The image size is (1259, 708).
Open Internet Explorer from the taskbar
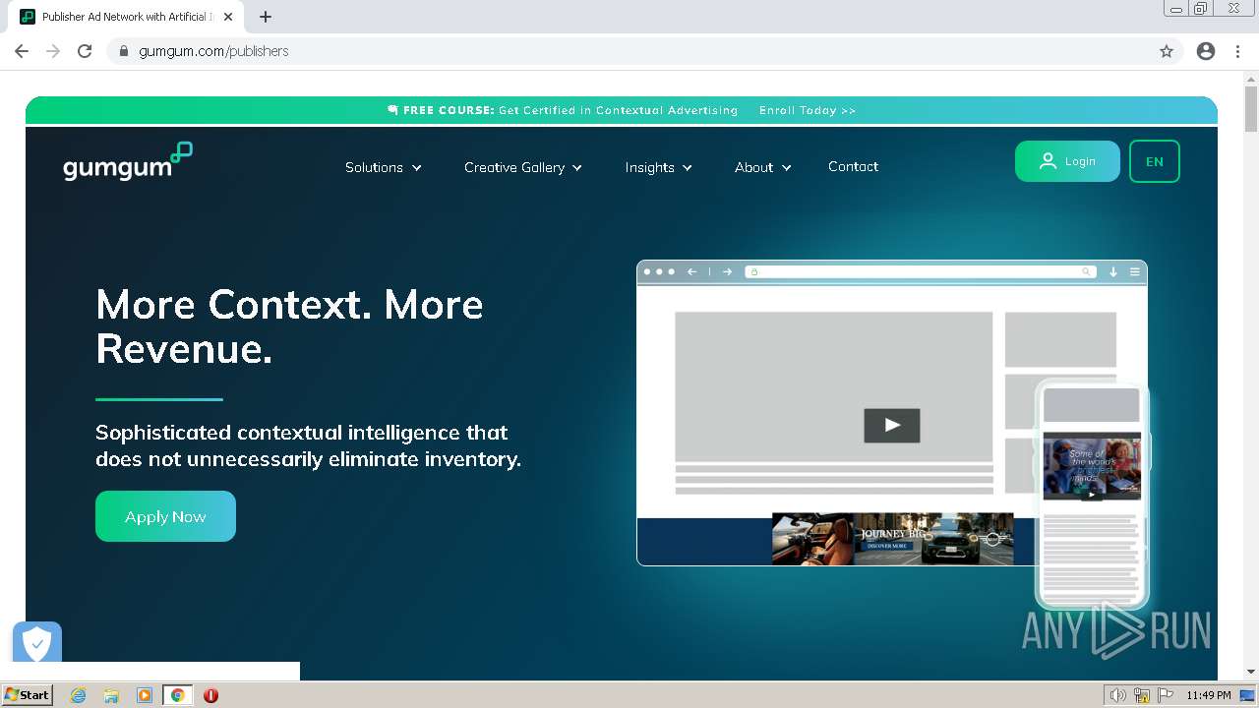[79, 695]
